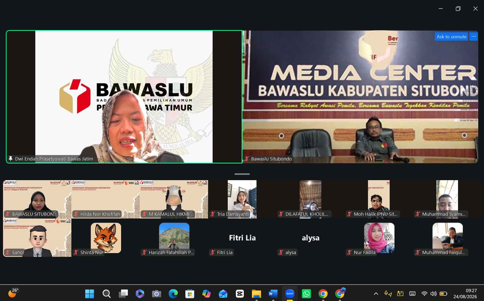Expand hidden system tray icons

coord(376,294)
